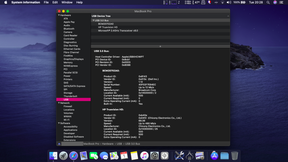The image size is (288, 162).
Task: Open Music app in dock
Action: coord(144,156)
